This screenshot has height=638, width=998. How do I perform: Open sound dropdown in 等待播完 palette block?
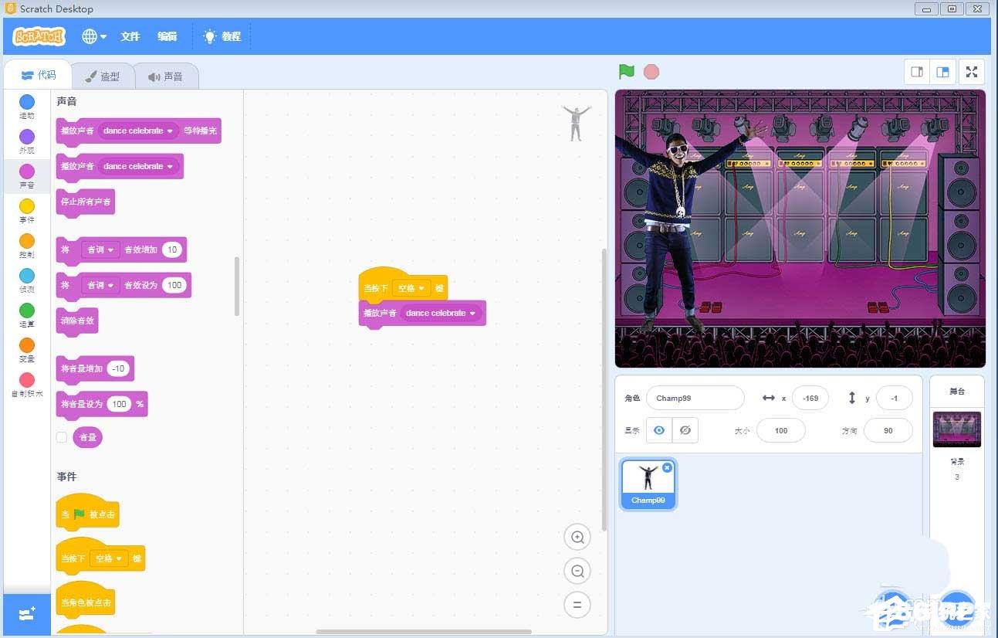pos(138,131)
